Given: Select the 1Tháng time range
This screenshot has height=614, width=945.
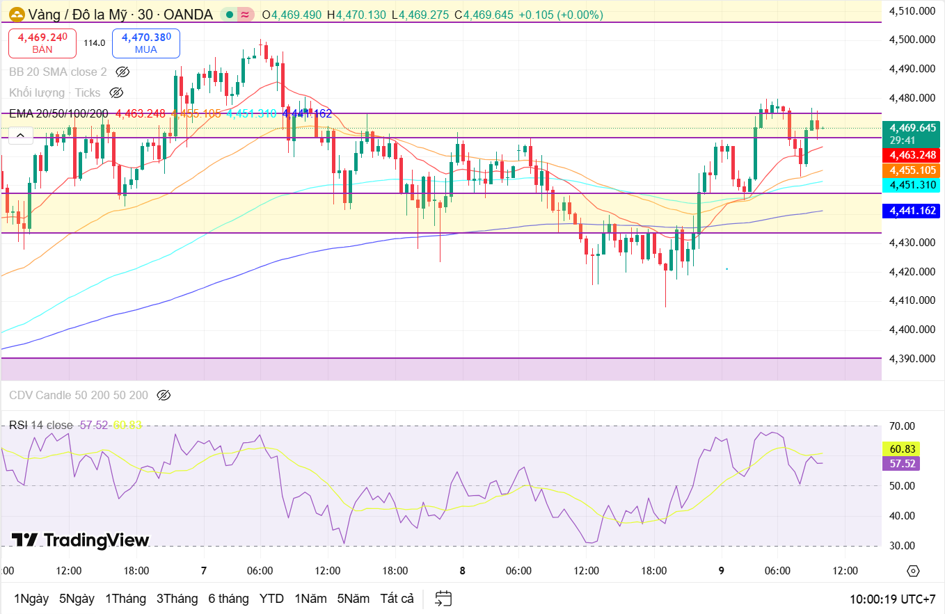Looking at the screenshot, I should pos(125,599).
